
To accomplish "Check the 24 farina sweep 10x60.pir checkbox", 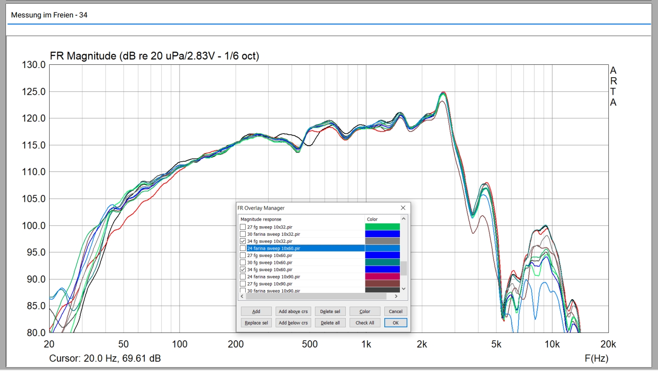I will [242, 248].
